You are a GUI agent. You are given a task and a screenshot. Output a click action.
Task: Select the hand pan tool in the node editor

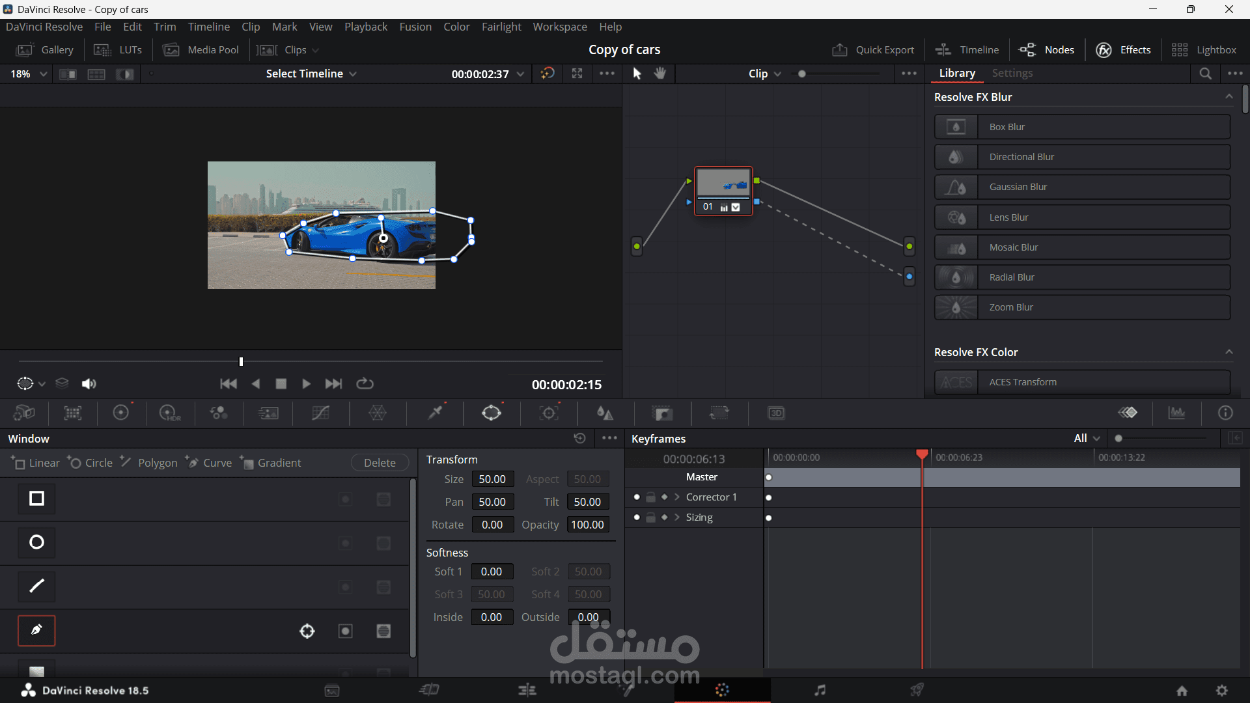point(660,74)
